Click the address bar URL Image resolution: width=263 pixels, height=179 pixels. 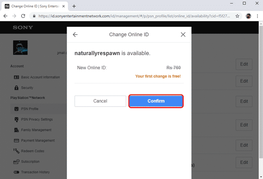134,16
